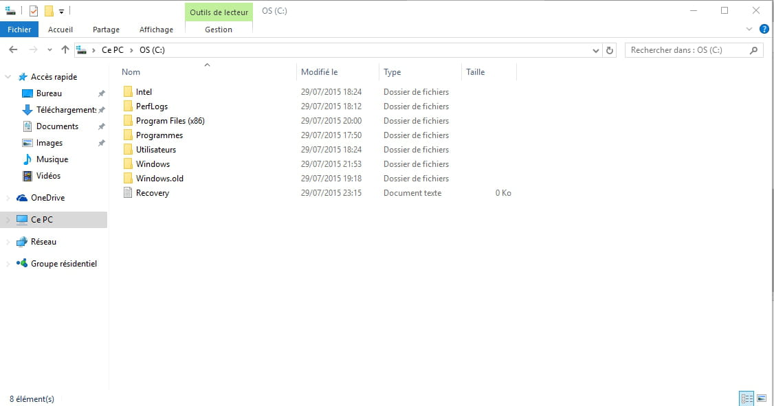Expand the chevron after Ce PC breadcrumb

coord(131,50)
